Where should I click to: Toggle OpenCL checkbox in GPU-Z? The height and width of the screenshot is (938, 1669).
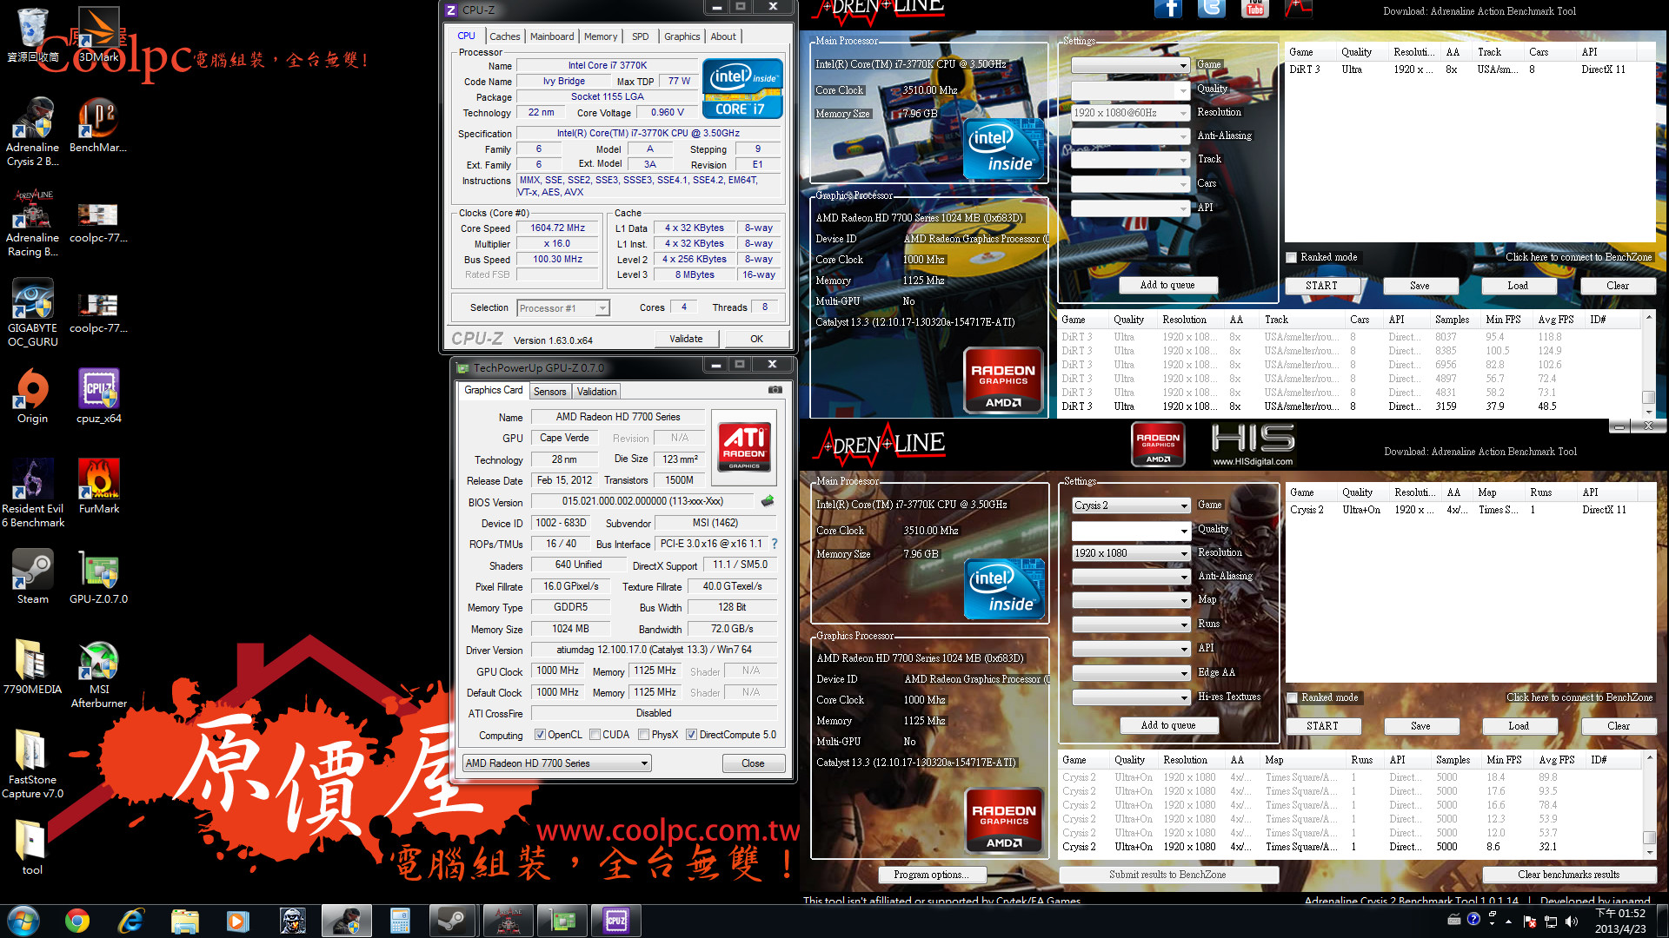[540, 735]
